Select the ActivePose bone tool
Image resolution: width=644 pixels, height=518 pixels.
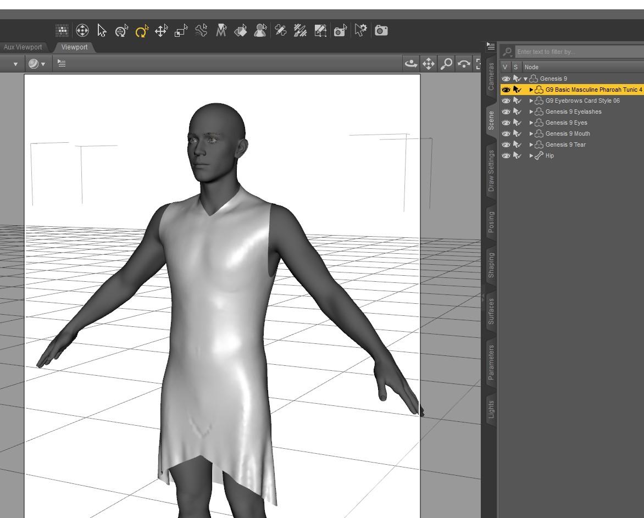201,31
